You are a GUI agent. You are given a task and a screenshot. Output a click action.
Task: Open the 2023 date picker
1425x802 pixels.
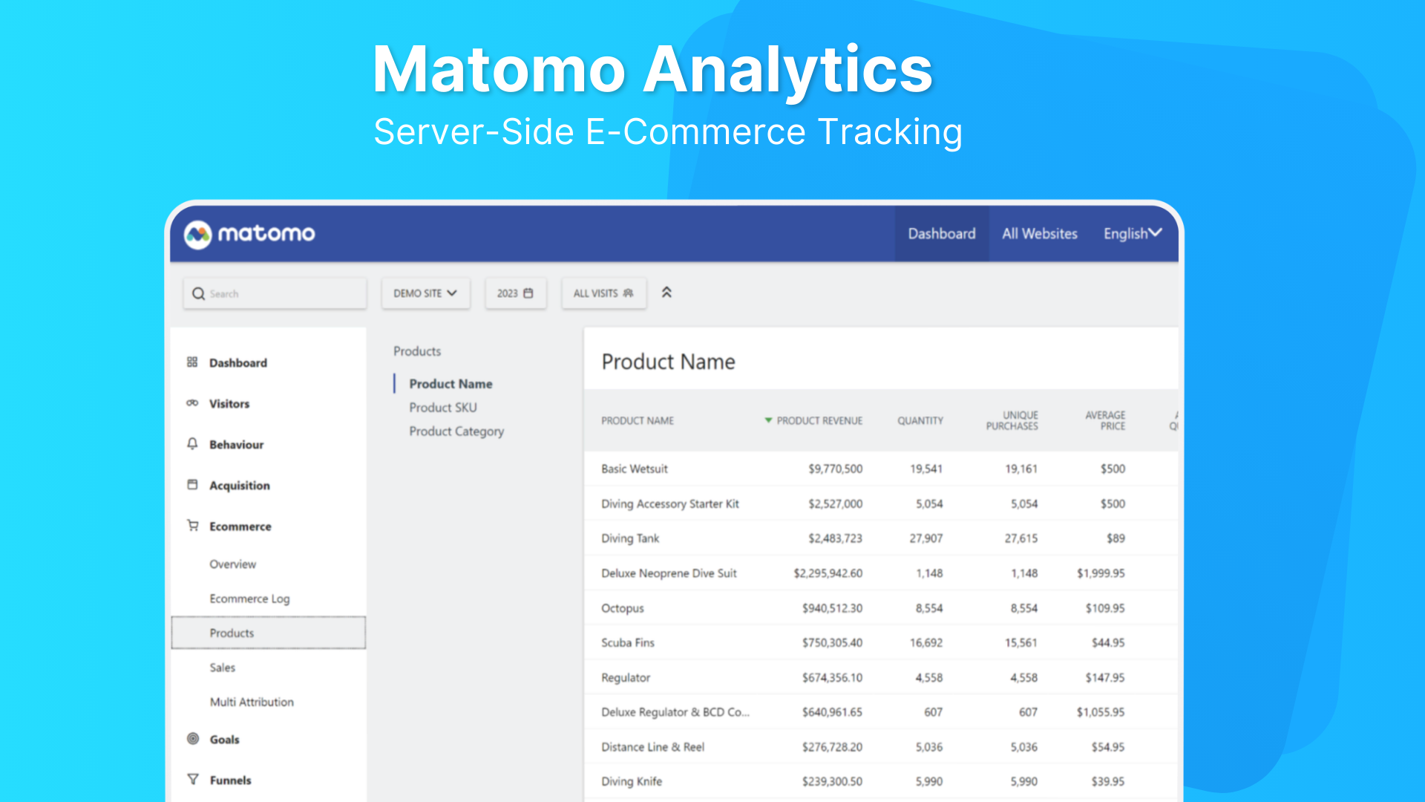coord(515,293)
